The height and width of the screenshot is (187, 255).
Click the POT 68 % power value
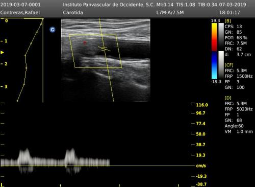pyautogui.click(x=236, y=38)
